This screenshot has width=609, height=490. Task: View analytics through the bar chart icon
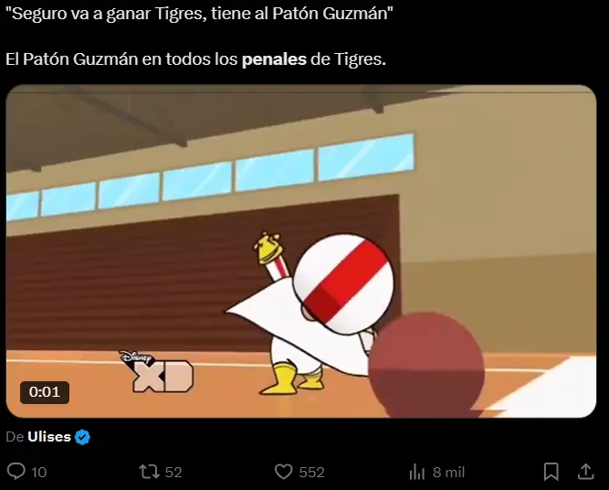point(417,472)
